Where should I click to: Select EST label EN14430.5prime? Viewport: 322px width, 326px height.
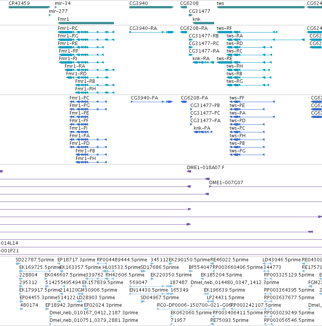149,290
